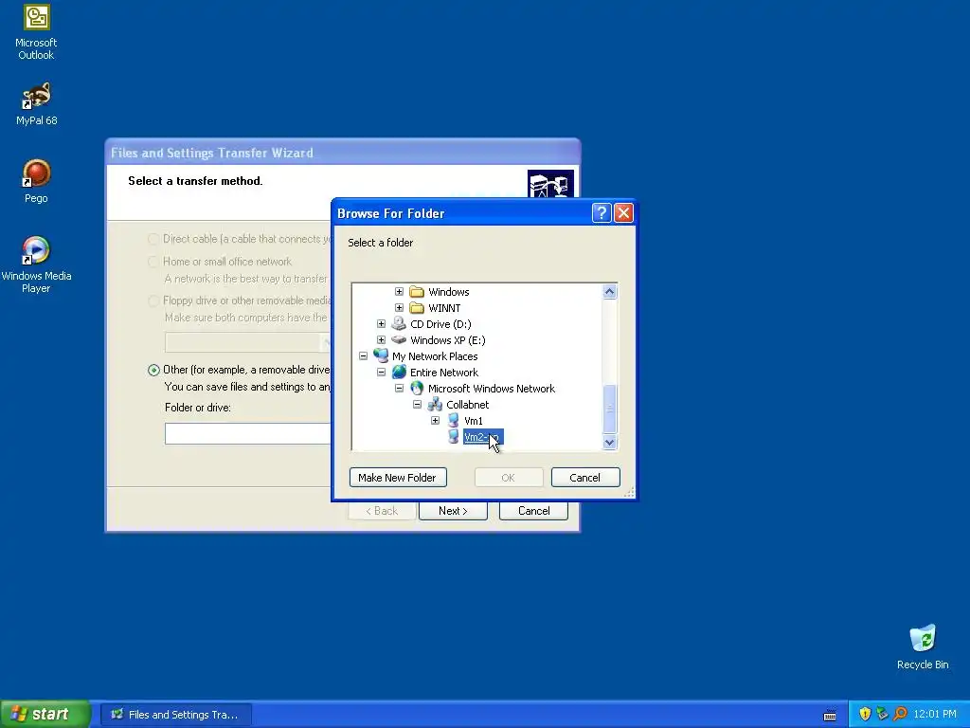This screenshot has height=728, width=970.
Task: Select Home or small office network option
Action: click(x=153, y=262)
